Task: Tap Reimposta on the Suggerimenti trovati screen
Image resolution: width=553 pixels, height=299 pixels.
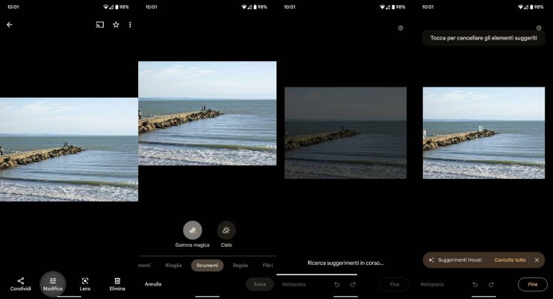Action: pyautogui.click(x=432, y=284)
